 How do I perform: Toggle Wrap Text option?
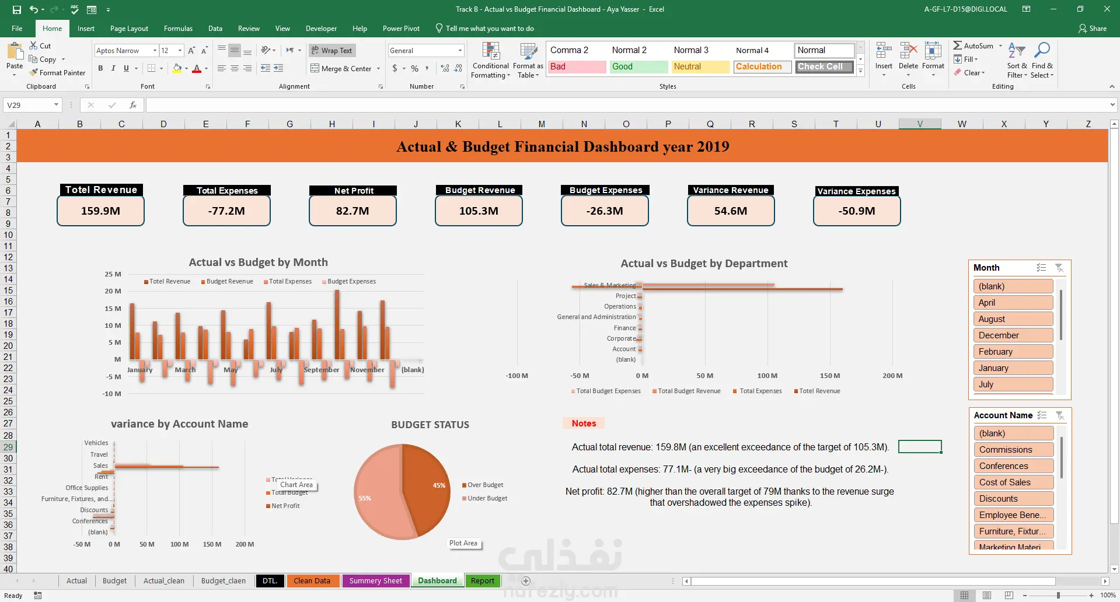(x=332, y=51)
